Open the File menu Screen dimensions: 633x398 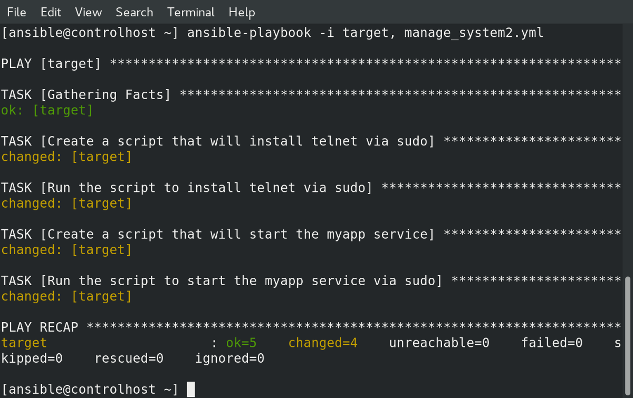tap(16, 12)
